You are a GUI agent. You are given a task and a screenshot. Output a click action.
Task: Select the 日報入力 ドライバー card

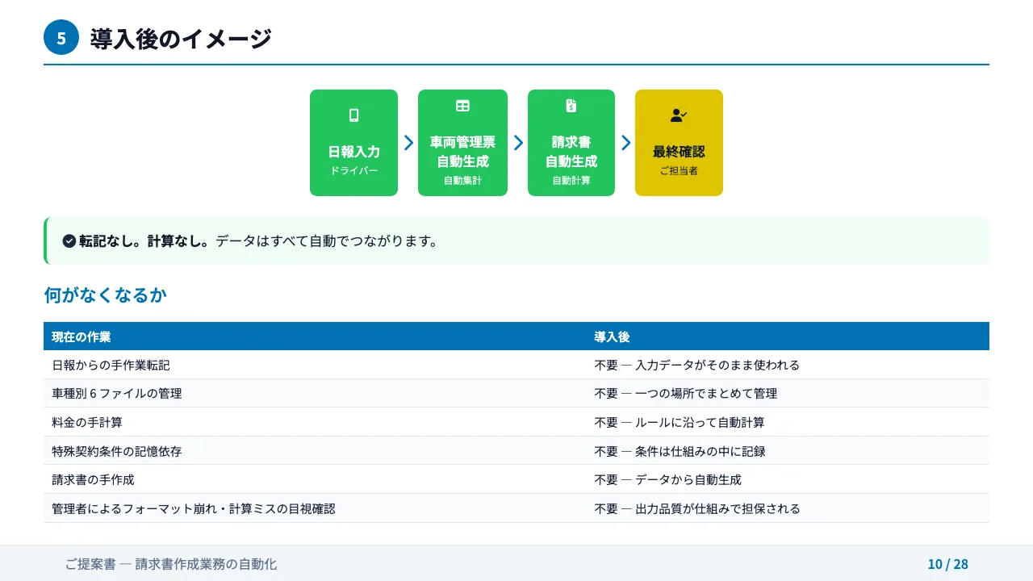(x=353, y=143)
